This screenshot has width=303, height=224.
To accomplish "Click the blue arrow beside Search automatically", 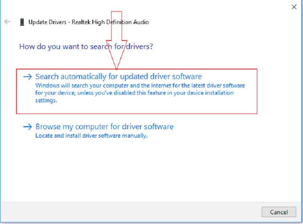I will 27,77.
